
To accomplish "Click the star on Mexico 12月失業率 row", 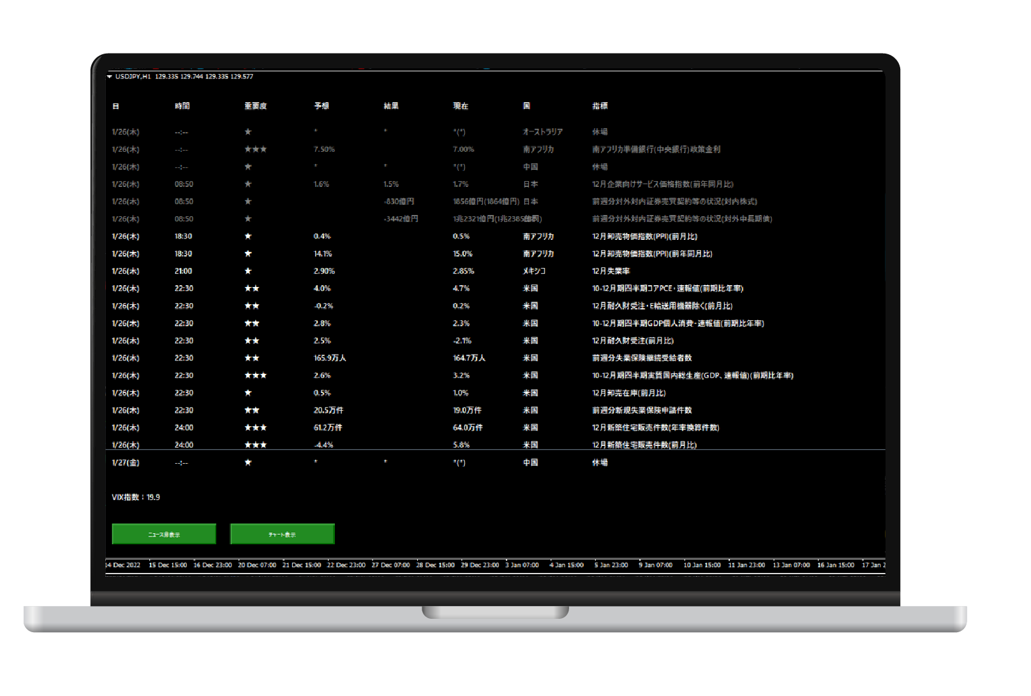I will pyautogui.click(x=248, y=271).
